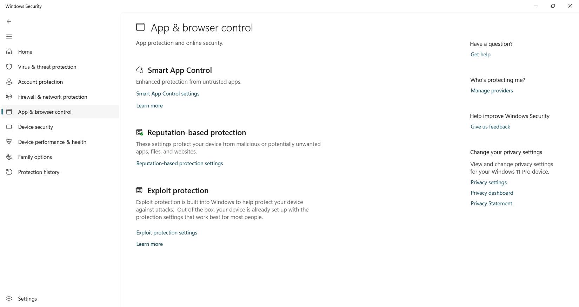579x307 pixels.
Task: Open Protection history clock icon
Action: point(9,172)
